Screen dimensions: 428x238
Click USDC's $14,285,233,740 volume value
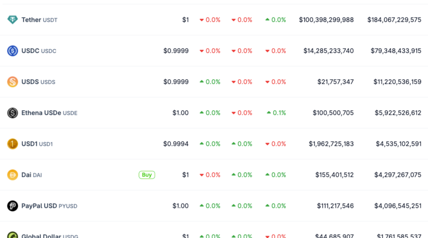[x=328, y=51]
